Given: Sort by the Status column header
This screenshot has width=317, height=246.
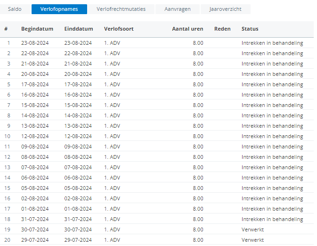Looking at the screenshot, I should pyautogui.click(x=250, y=29).
